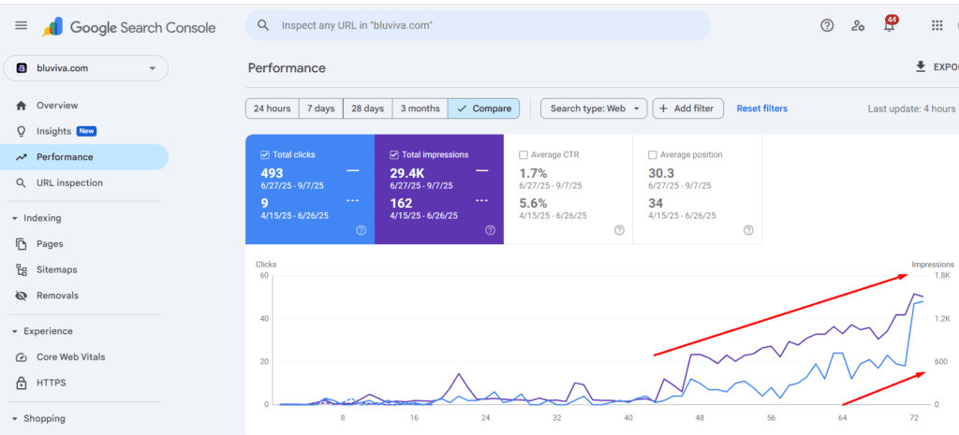
Task: Click the export download icon
Action: (920, 67)
